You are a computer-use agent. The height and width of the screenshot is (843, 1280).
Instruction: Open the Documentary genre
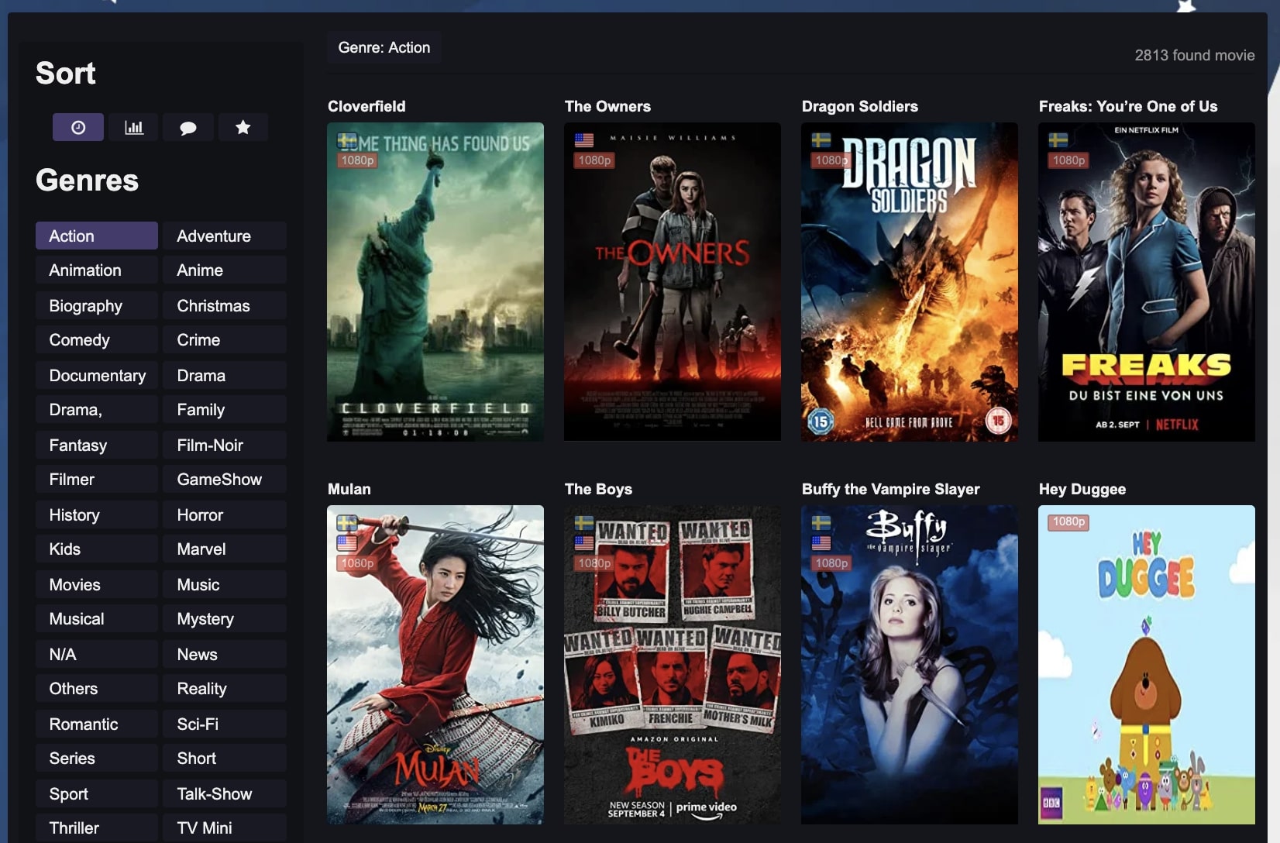click(97, 375)
